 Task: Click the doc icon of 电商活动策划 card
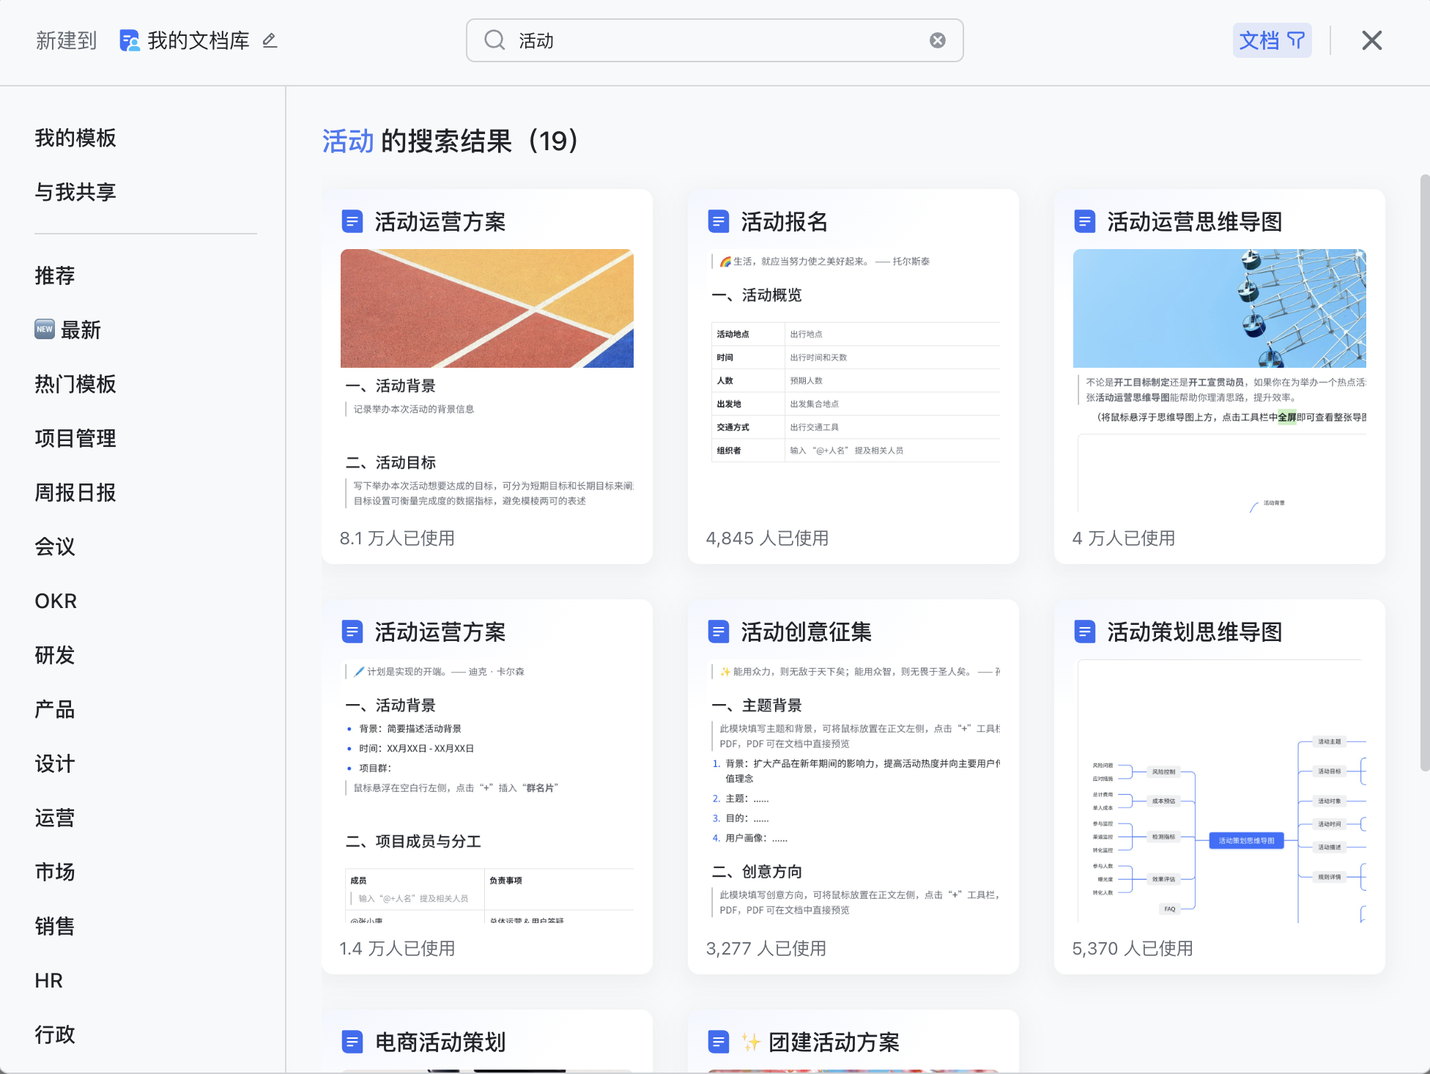click(352, 1042)
